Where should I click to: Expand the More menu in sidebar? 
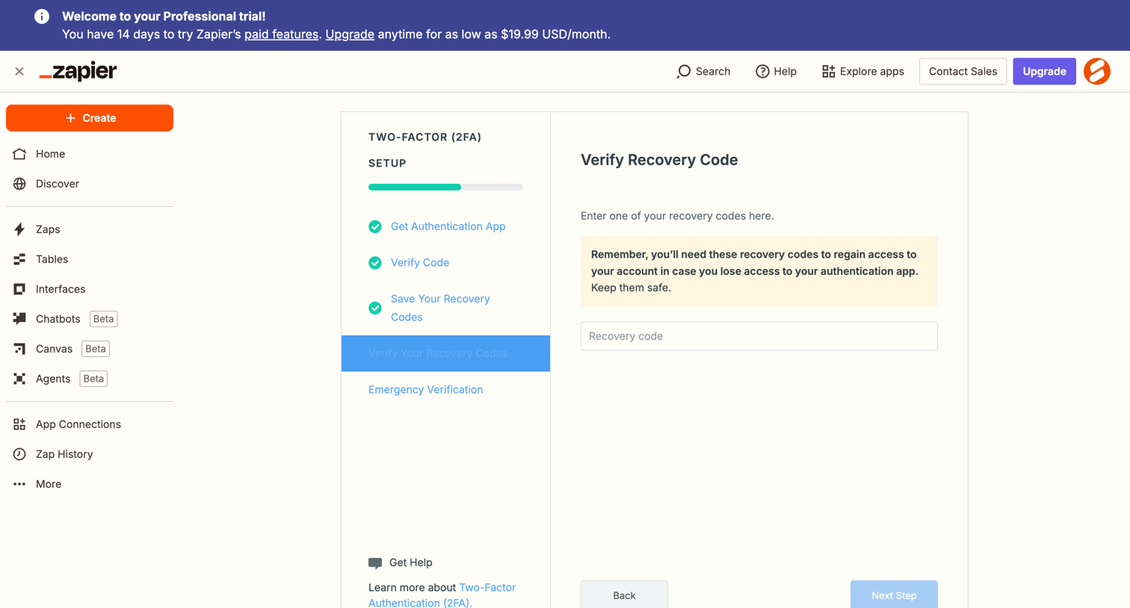pos(90,484)
